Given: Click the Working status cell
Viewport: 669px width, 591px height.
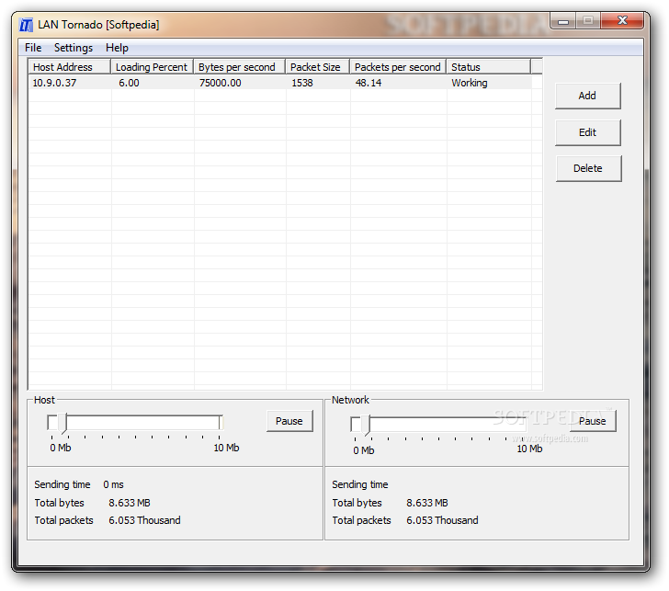Looking at the screenshot, I should pos(470,83).
